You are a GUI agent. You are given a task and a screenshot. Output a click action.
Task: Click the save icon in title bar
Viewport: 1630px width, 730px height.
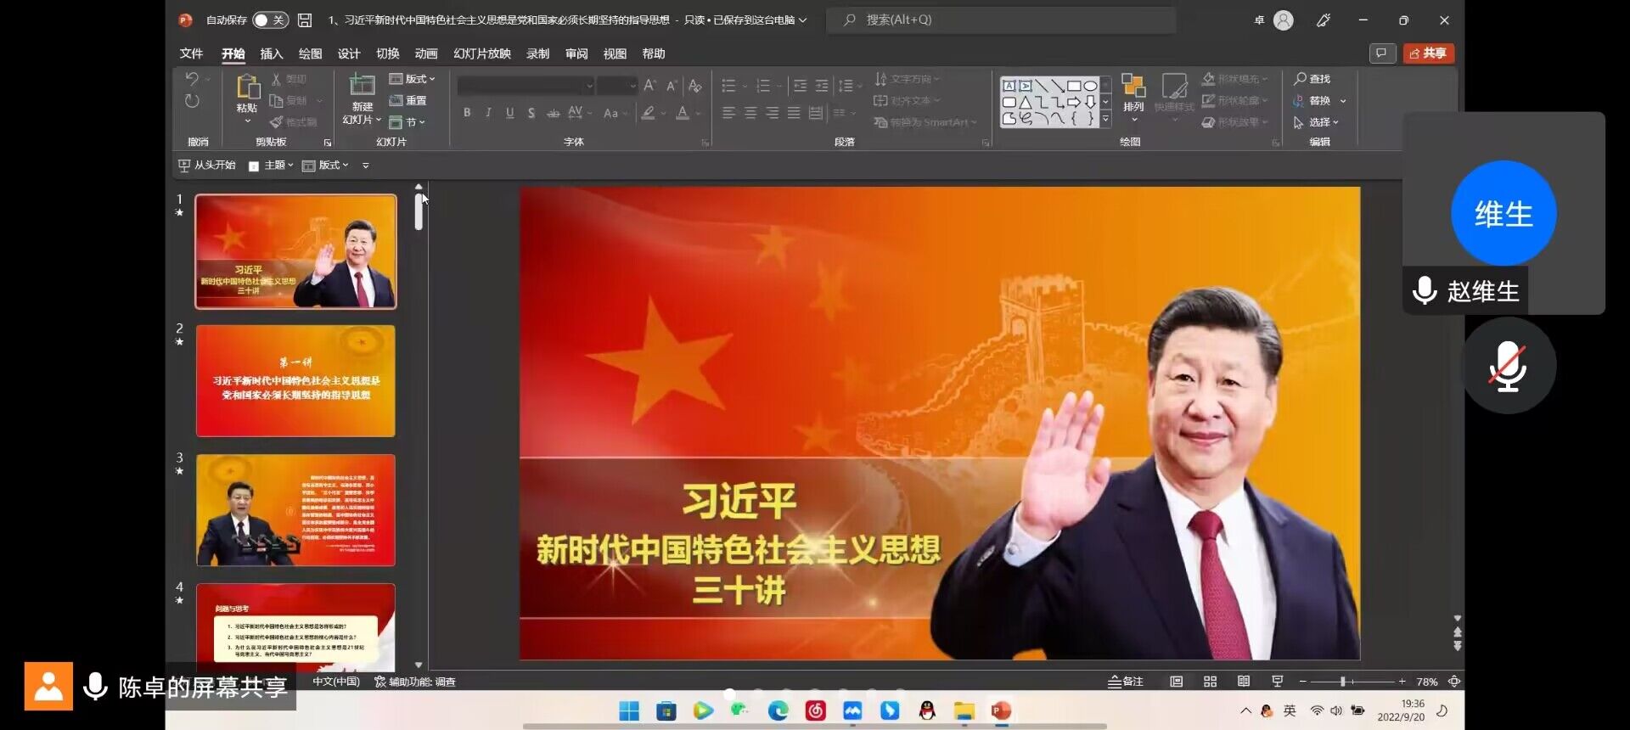[x=305, y=20]
